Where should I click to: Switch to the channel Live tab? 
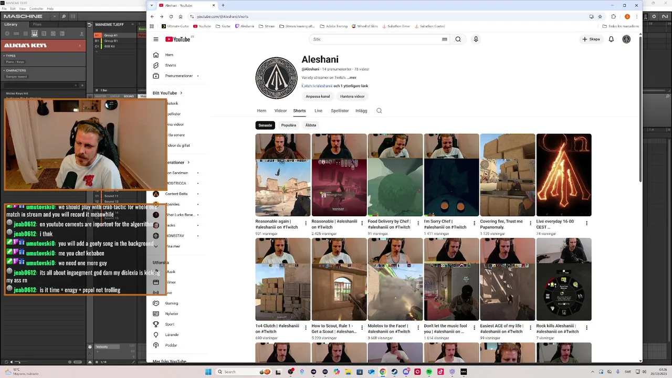pos(318,111)
